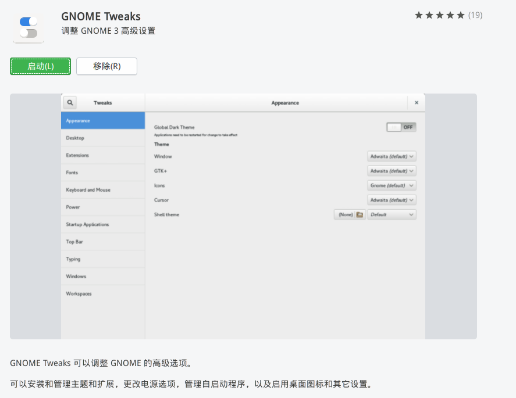Viewport: 516px width, 398px height.
Task: Click the Global Dark Theme label
Action: click(175, 127)
